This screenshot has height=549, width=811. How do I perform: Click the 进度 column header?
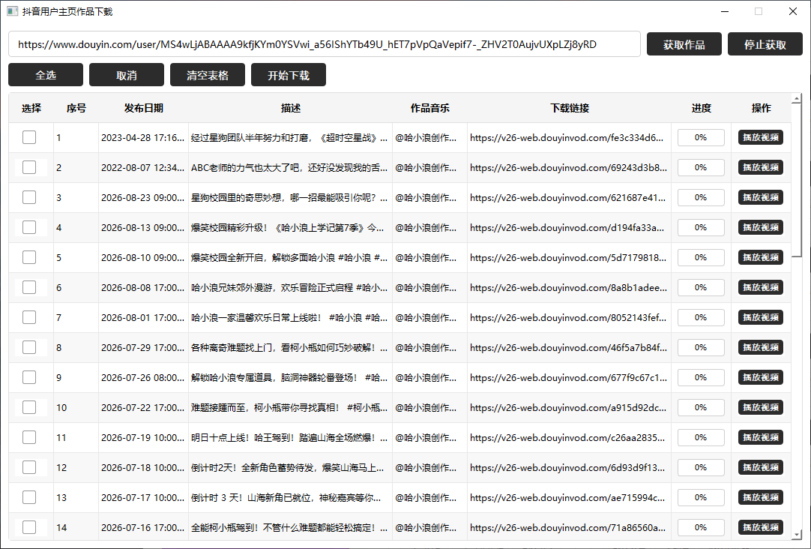coord(702,108)
